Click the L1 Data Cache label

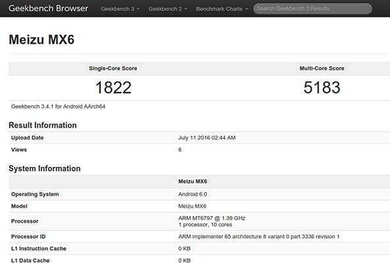coord(30,260)
